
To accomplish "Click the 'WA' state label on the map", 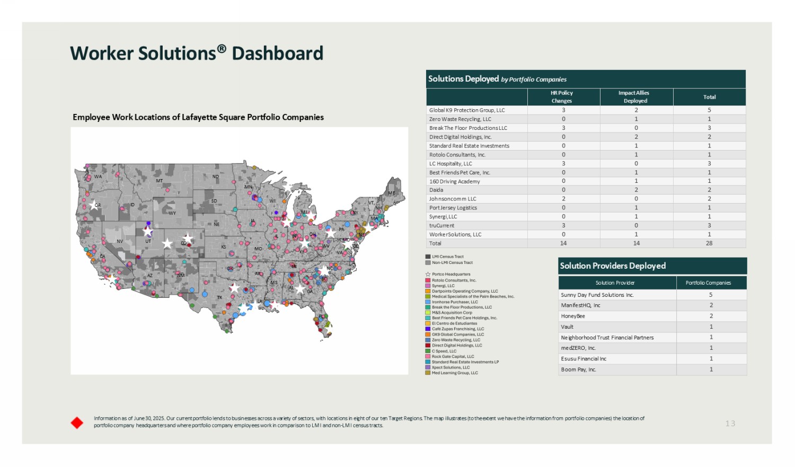I will (98, 177).
